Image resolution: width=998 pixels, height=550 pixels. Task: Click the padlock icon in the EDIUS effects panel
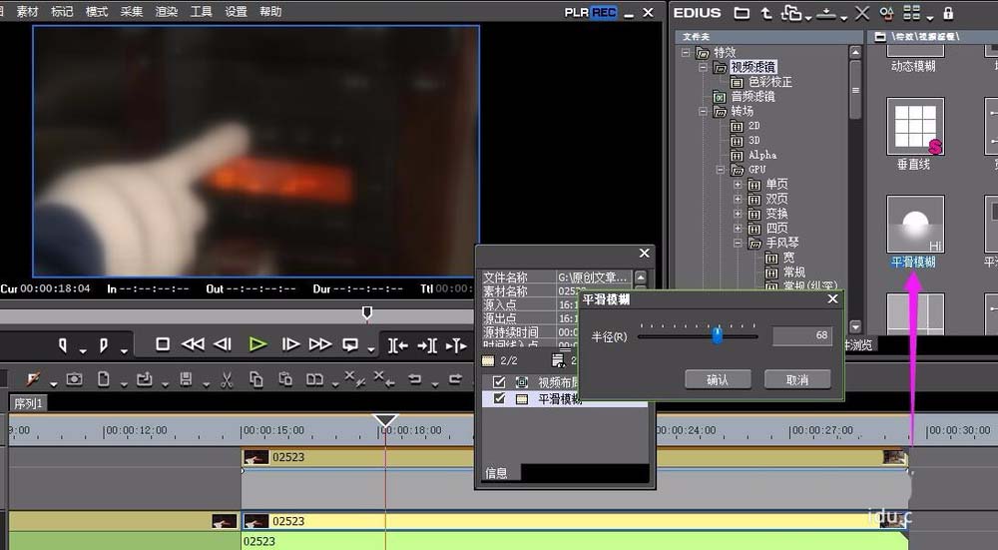947,13
